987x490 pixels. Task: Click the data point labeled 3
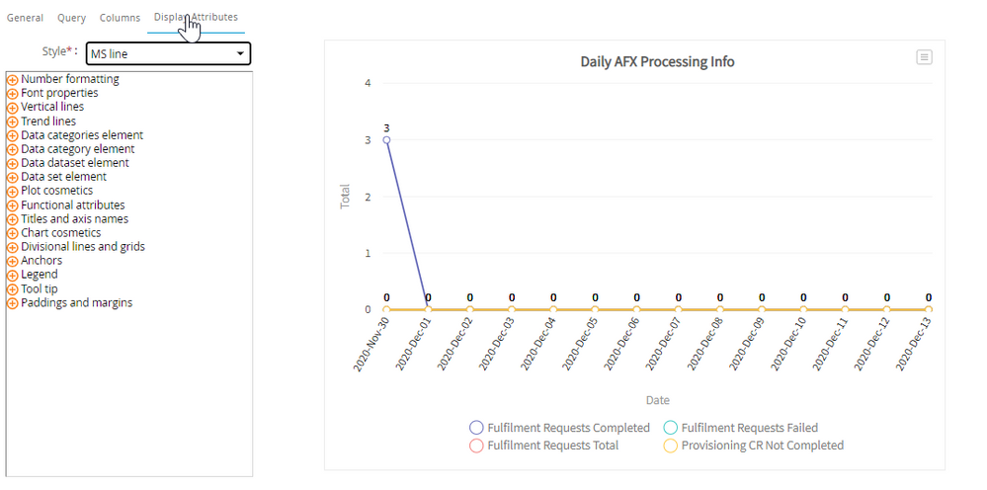(x=386, y=139)
